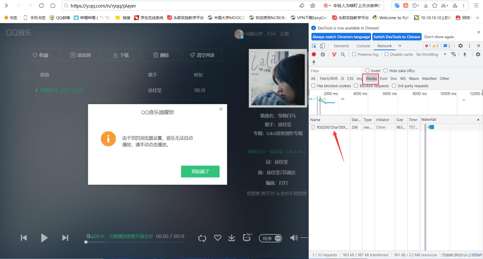Toggle the device toolbar icon in DevTools

[322, 46]
